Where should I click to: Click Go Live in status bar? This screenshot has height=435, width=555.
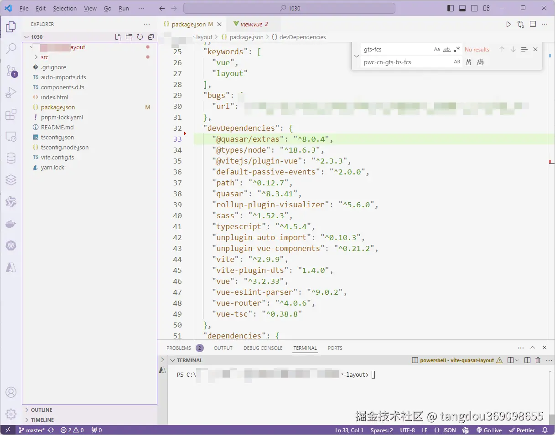(489, 430)
